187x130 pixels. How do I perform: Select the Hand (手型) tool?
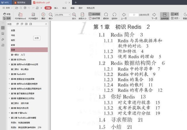click(x=7, y=14)
